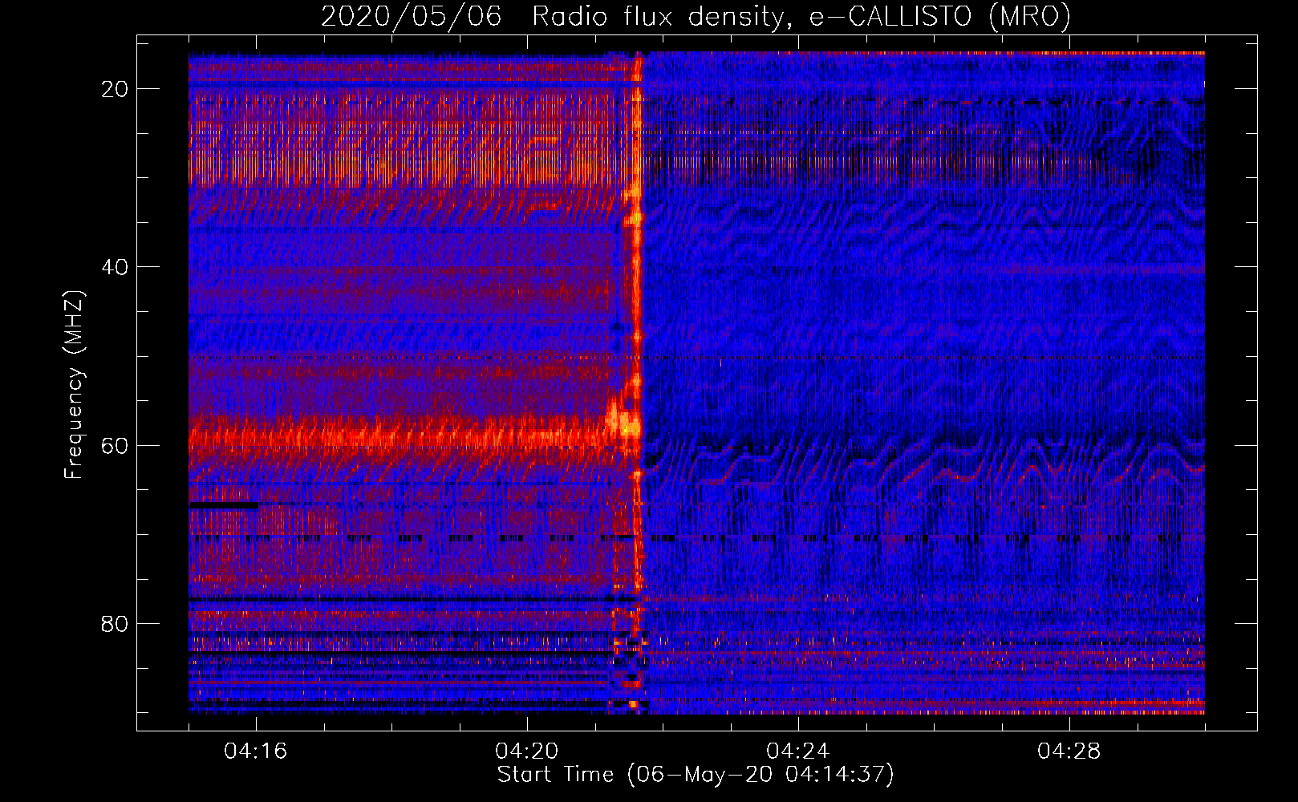Image resolution: width=1298 pixels, height=802 pixels.
Task: Click the '60' frequency tick label
Action: [116, 446]
